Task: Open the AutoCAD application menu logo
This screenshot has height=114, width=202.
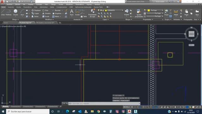Action: [x=3, y=2]
